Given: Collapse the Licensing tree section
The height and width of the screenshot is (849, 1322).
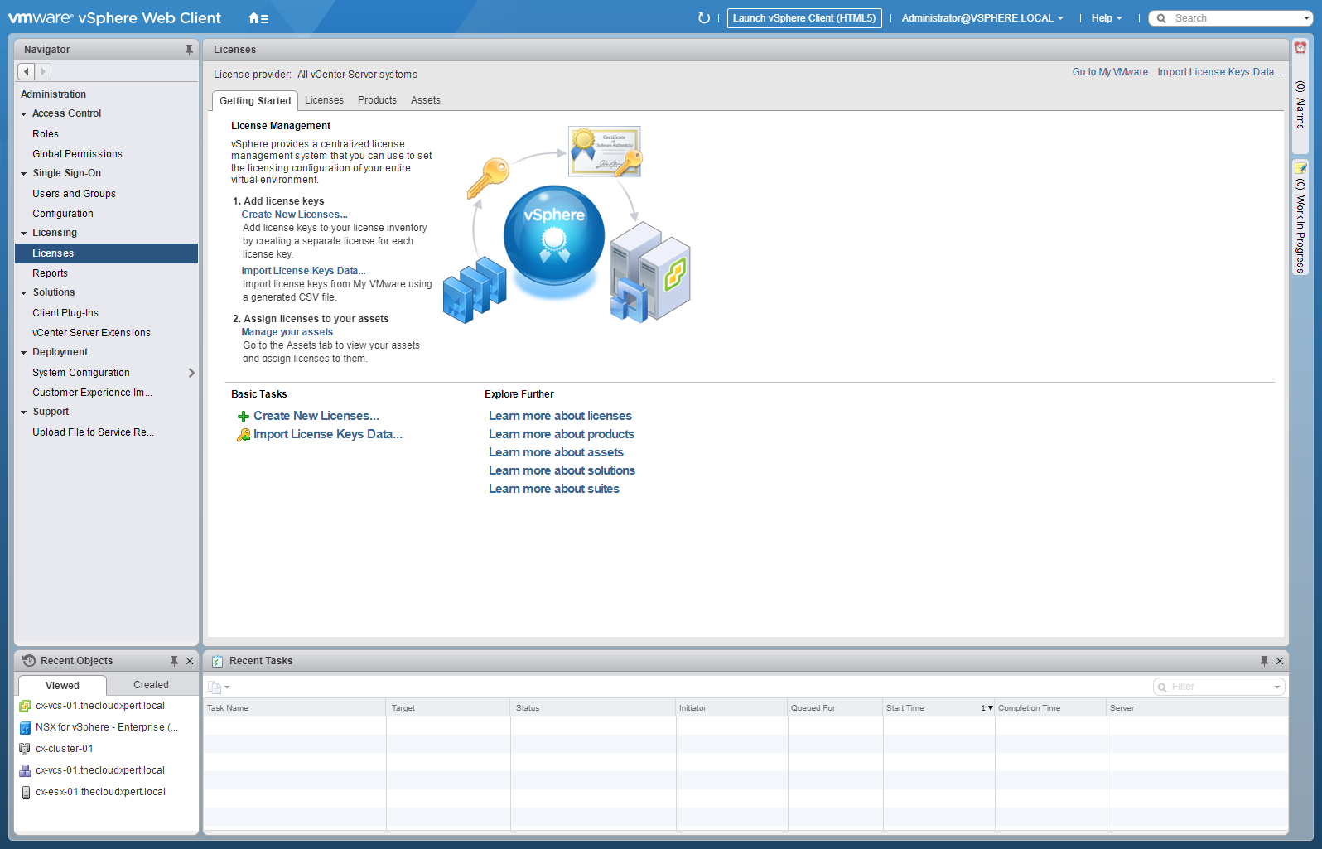Looking at the screenshot, I should (x=24, y=234).
